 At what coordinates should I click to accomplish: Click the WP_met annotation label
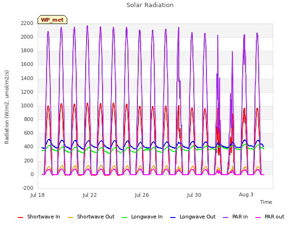click(x=52, y=20)
